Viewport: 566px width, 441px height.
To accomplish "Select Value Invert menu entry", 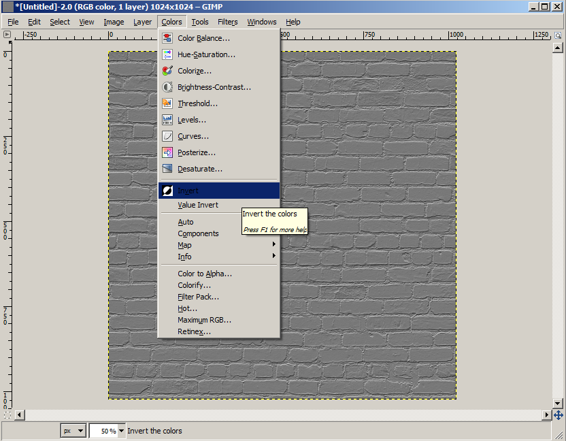I will 219,205.
